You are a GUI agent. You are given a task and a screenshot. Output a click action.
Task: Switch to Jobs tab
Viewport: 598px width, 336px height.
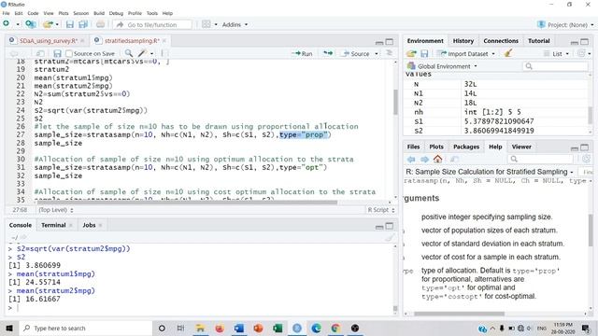[89, 225]
